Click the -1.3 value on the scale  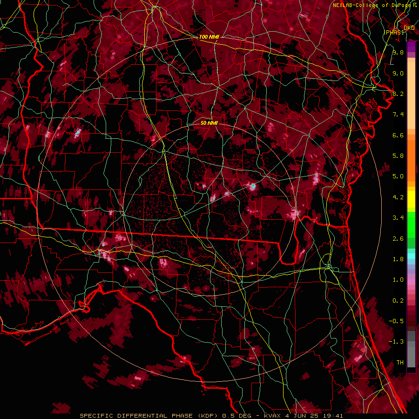pyautogui.click(x=396, y=342)
